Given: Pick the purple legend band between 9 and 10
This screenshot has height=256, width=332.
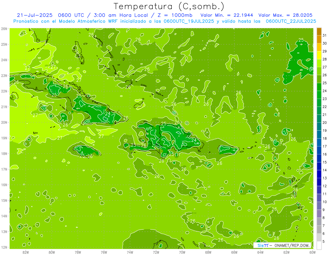Looking at the screenshot, I should pyautogui.click(x=319, y=206).
